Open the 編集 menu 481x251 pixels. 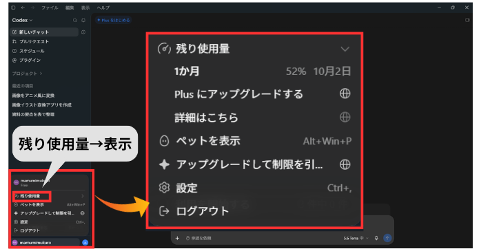coord(70,8)
